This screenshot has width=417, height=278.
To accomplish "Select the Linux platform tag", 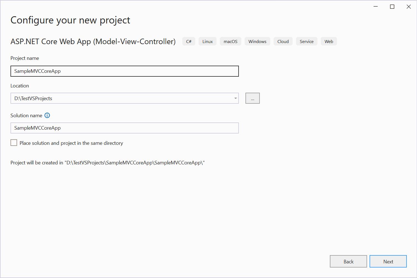I will [x=207, y=41].
